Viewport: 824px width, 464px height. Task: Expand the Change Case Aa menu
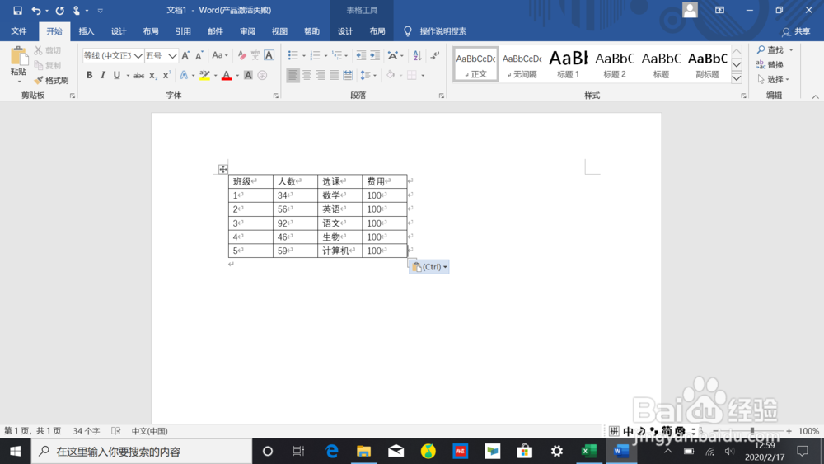(x=220, y=55)
